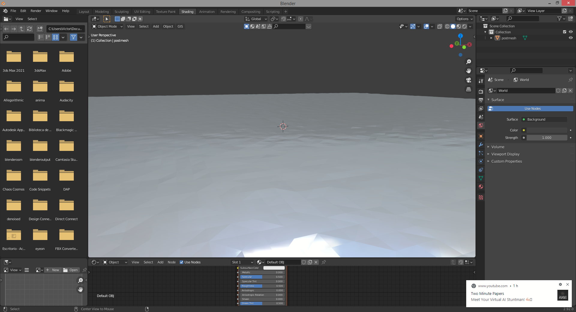Image resolution: width=576 pixels, height=312 pixels.
Task: Enable proportional editing in the viewport header
Action: (x=300, y=19)
